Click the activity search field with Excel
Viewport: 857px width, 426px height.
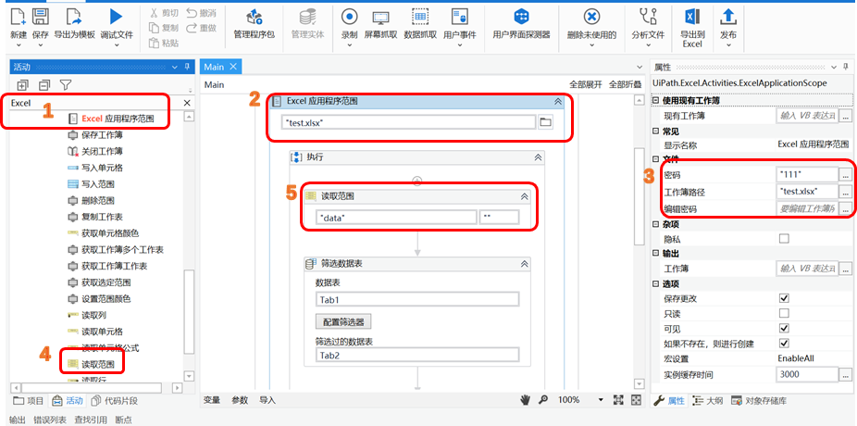click(95, 103)
